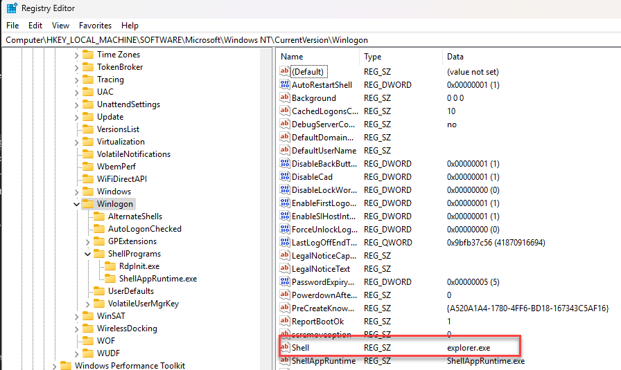The height and width of the screenshot is (370, 621).
Task: Select the WbemPerf folder icon
Action: (88, 167)
